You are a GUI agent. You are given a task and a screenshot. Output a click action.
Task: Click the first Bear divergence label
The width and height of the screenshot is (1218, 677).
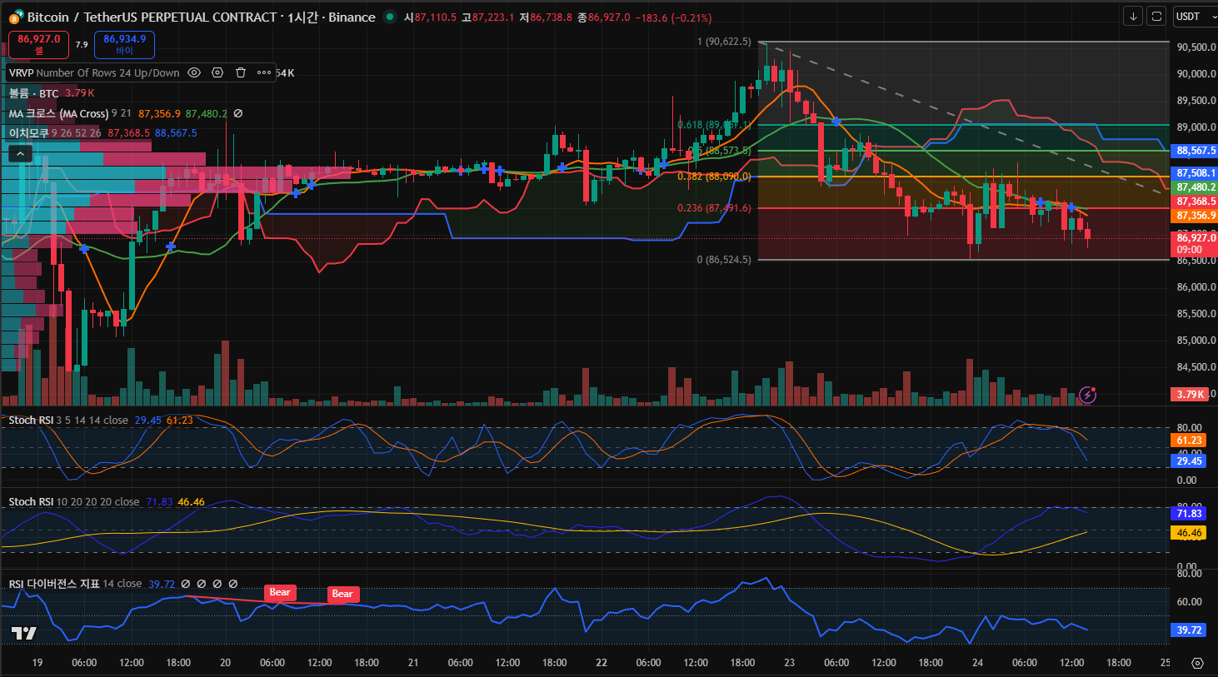pos(280,593)
